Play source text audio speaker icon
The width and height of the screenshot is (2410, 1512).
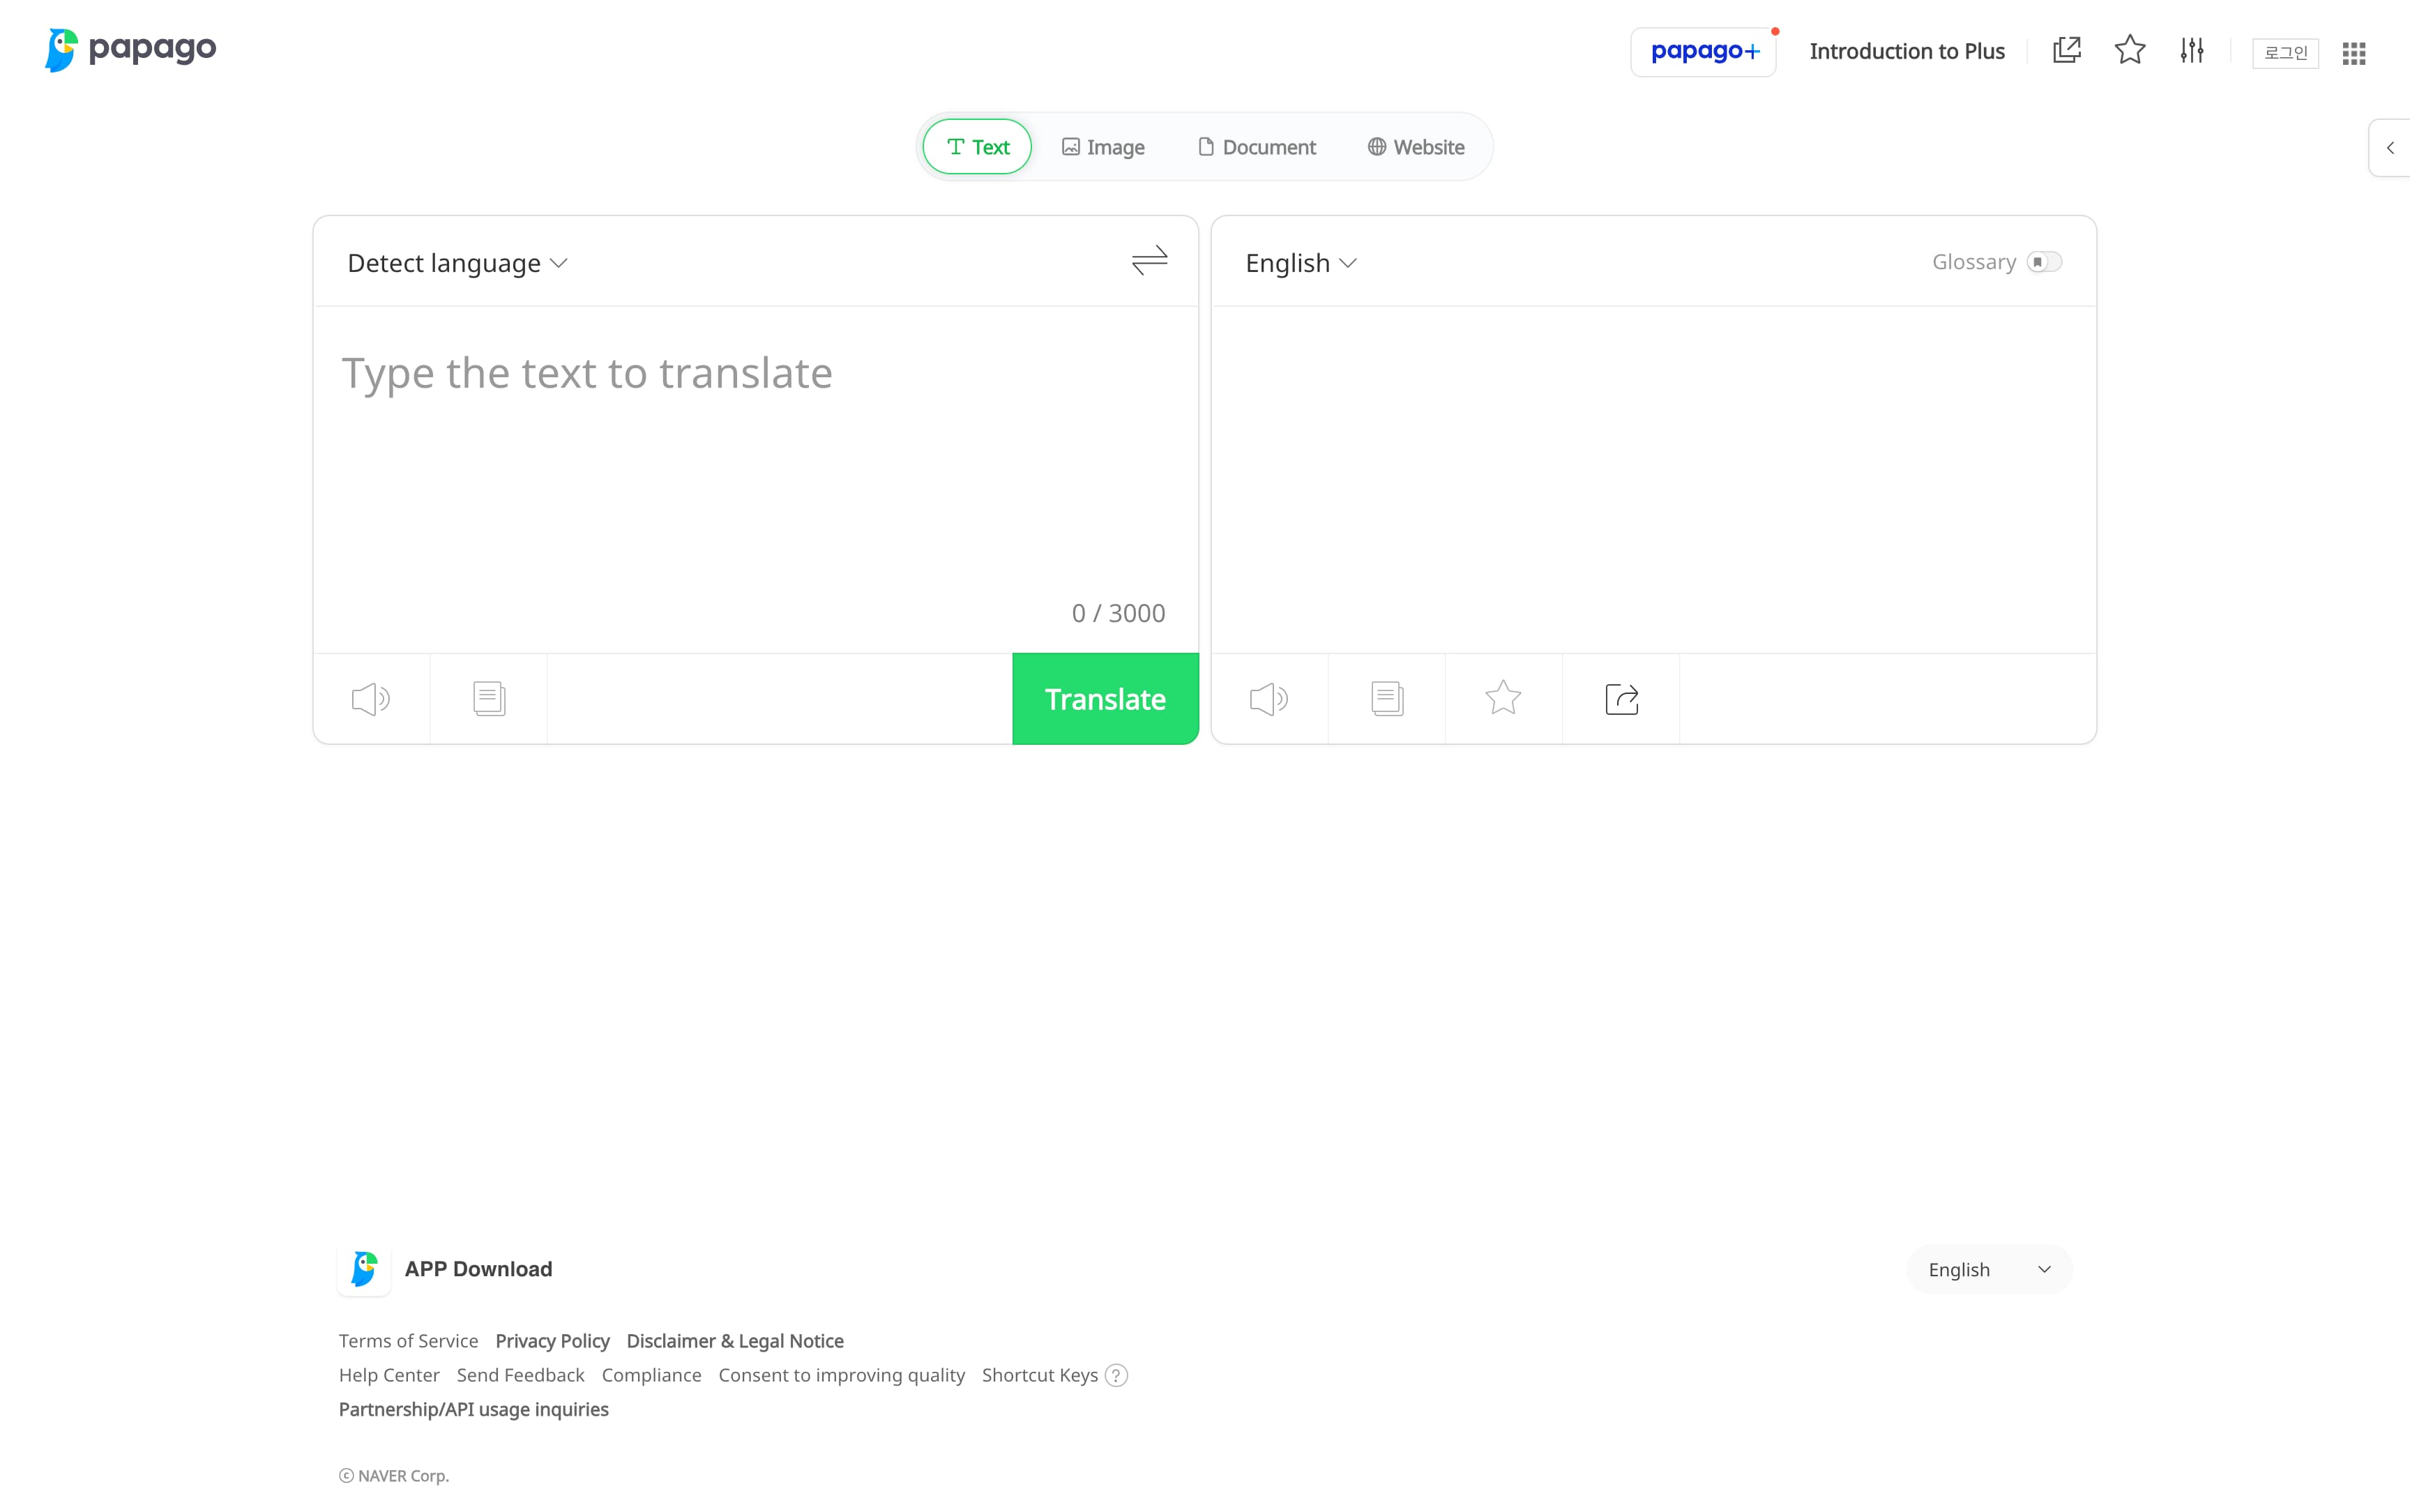tap(371, 698)
